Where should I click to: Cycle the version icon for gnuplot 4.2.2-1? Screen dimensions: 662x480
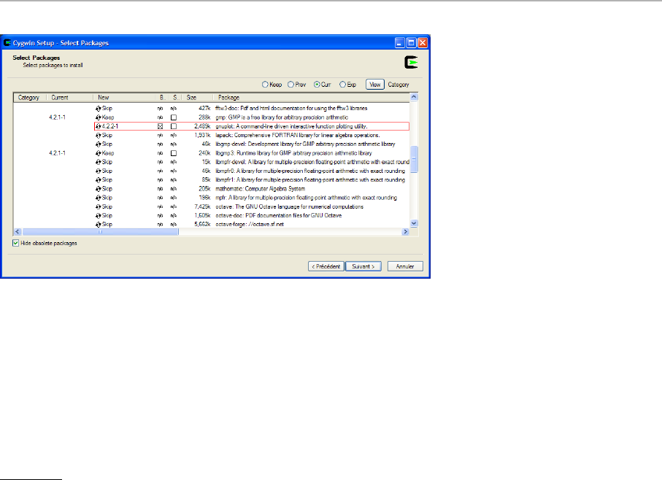tap(98, 126)
